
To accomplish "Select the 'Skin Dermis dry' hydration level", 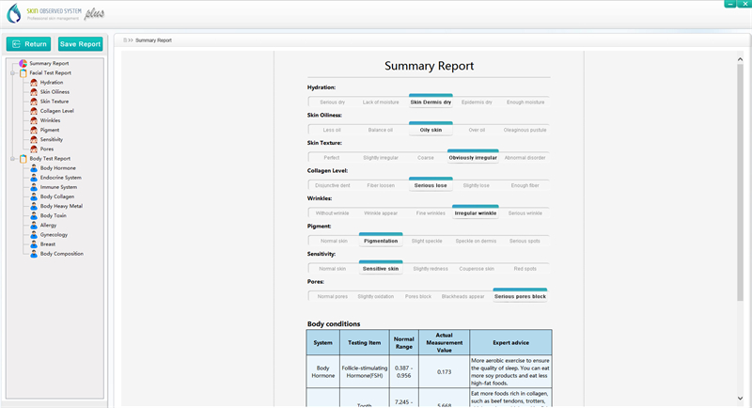I will (x=431, y=102).
